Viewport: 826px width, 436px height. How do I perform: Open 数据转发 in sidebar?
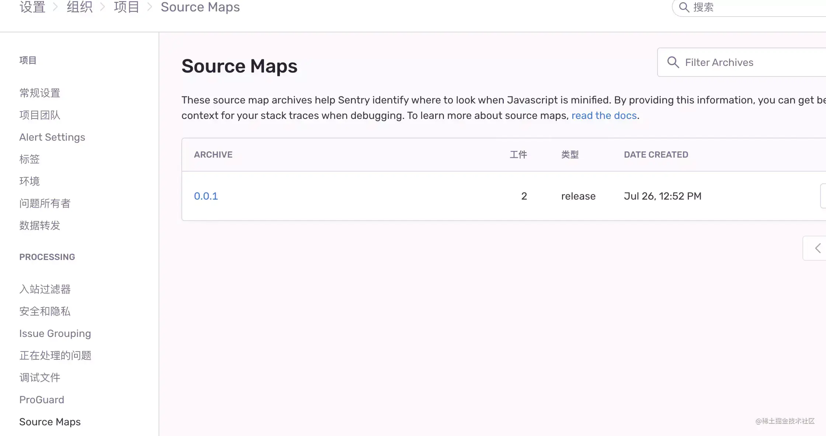[x=40, y=225]
